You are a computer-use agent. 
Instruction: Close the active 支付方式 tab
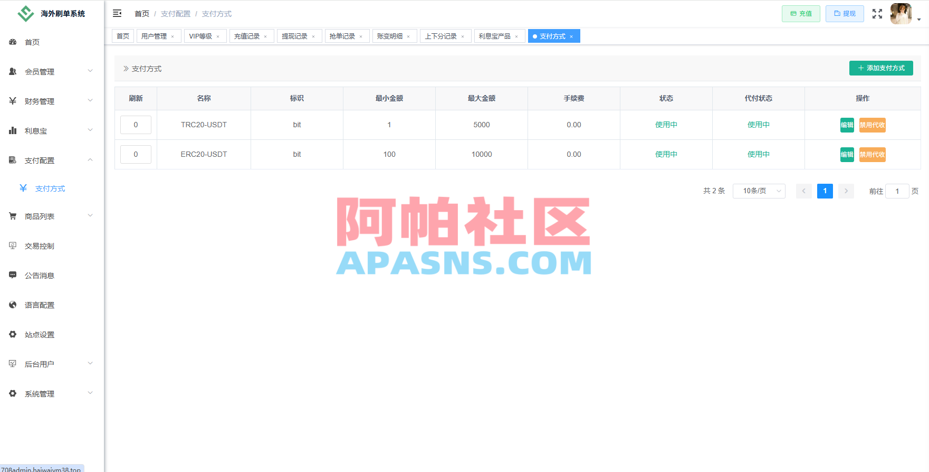(571, 36)
